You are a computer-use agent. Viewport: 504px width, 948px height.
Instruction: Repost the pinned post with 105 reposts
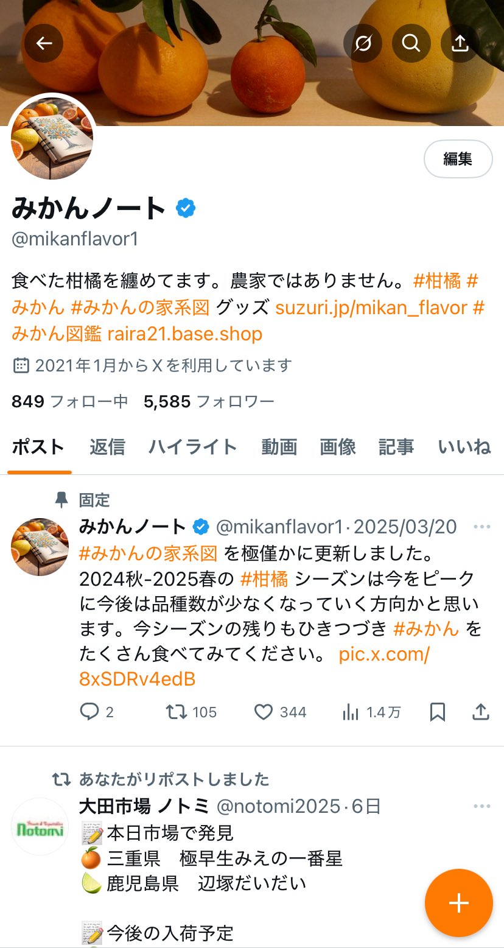[x=191, y=712]
